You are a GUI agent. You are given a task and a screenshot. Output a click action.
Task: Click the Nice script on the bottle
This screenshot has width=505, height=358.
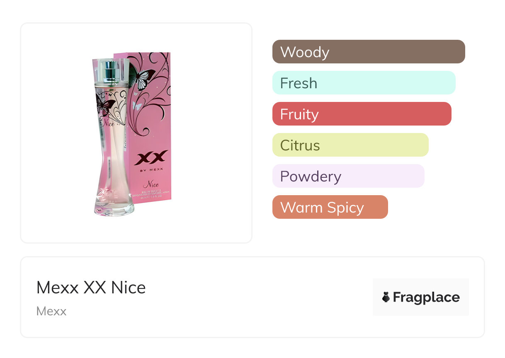tap(108, 123)
